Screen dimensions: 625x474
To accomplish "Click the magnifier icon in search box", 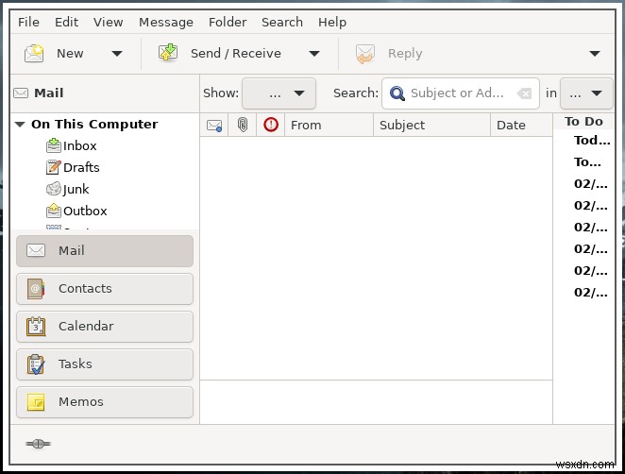I will (397, 93).
